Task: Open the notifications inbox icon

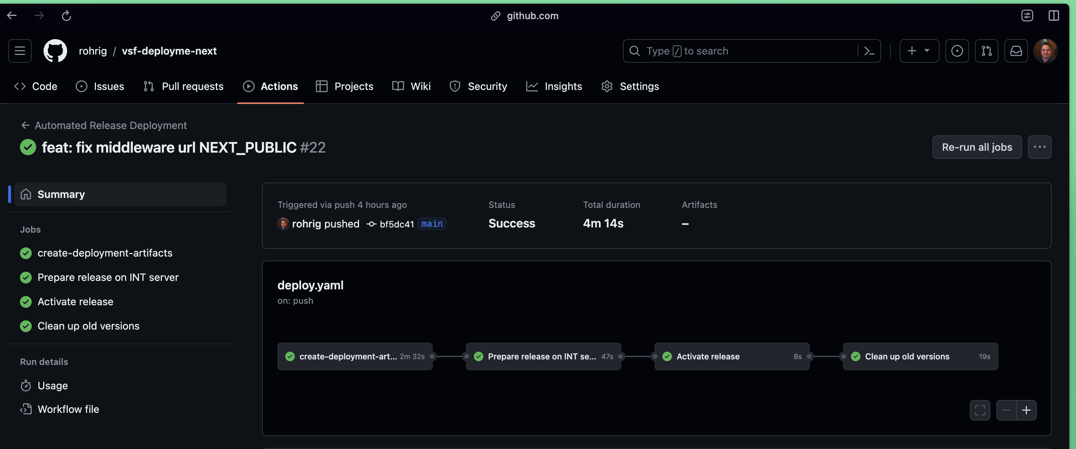Action: 1016,51
